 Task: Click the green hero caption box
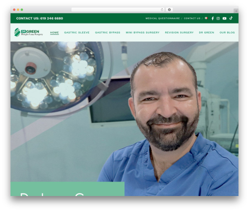coord(67,189)
